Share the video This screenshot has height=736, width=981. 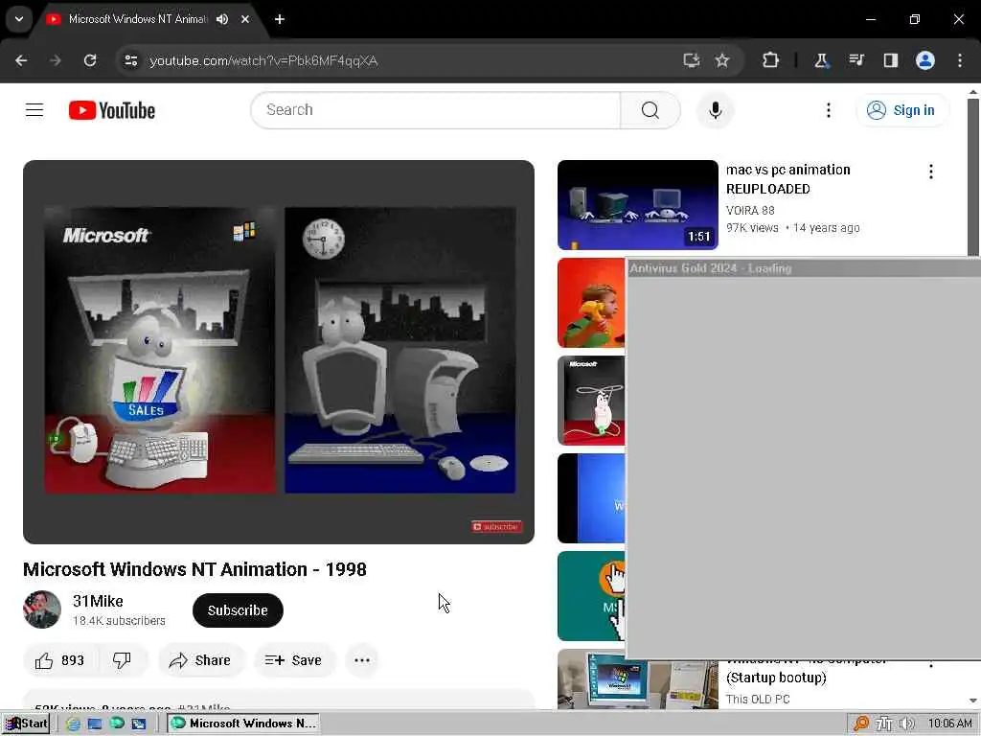(x=201, y=660)
